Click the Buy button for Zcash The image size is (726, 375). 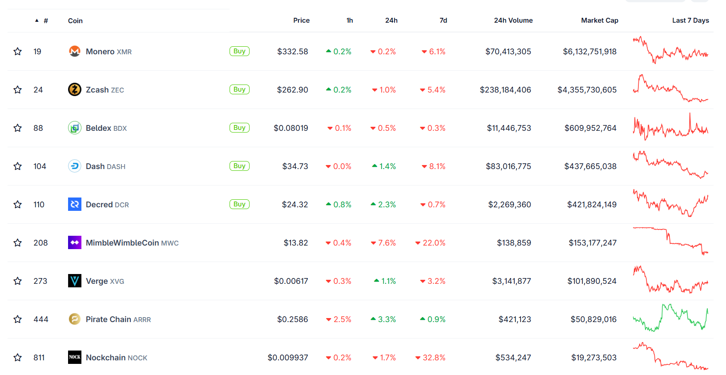tap(239, 89)
